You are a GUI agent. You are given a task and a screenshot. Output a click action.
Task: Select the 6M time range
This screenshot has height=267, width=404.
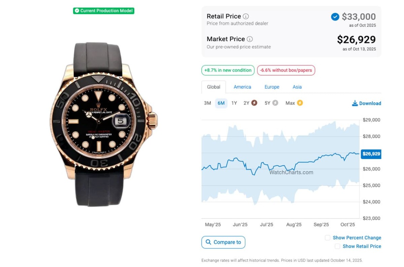221,103
